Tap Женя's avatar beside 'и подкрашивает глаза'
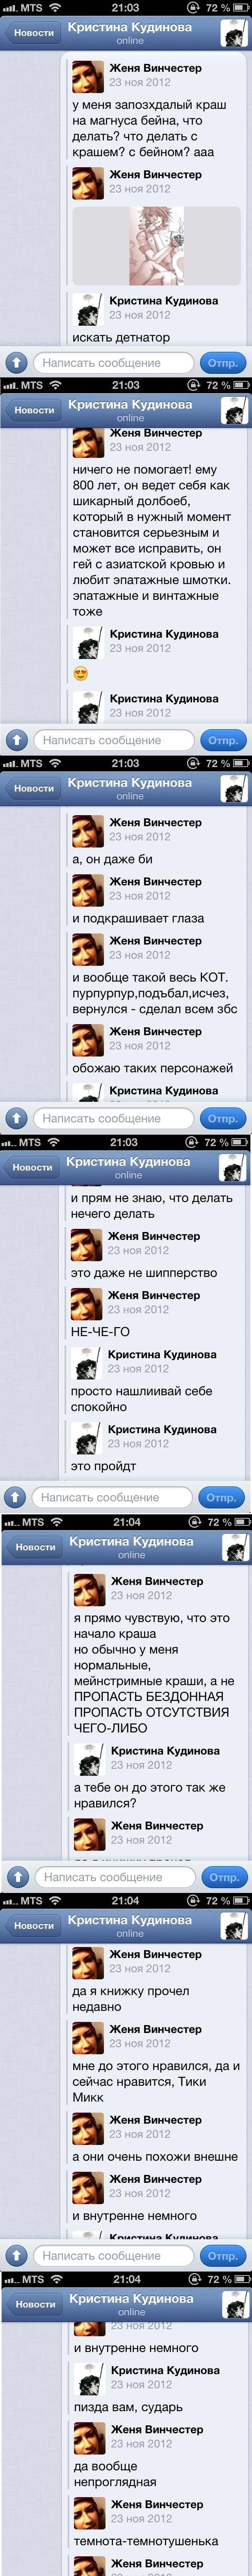Screen dimensions: 252x2576 click(88, 889)
